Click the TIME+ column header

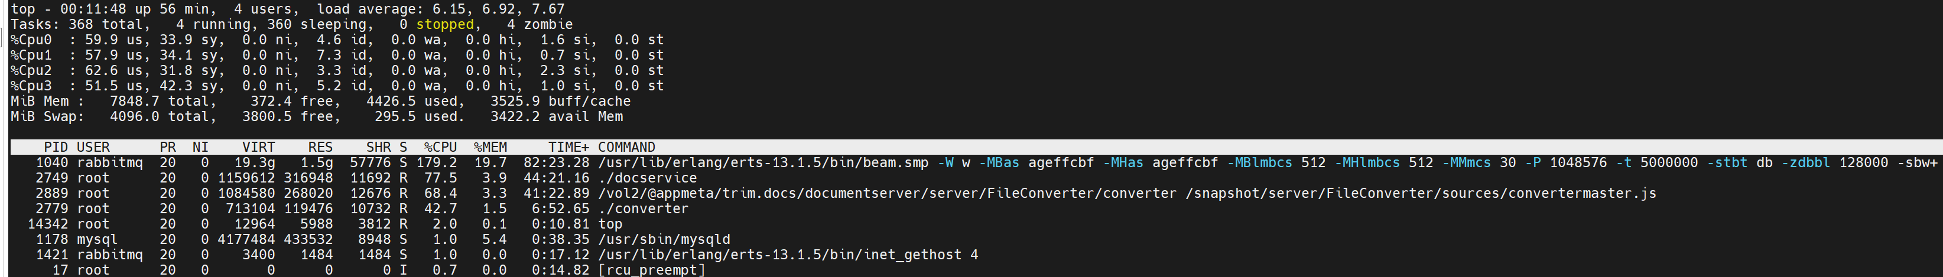pyautogui.click(x=568, y=147)
